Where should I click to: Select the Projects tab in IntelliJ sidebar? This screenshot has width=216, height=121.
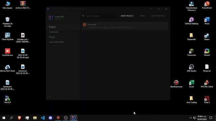click(x=63, y=27)
